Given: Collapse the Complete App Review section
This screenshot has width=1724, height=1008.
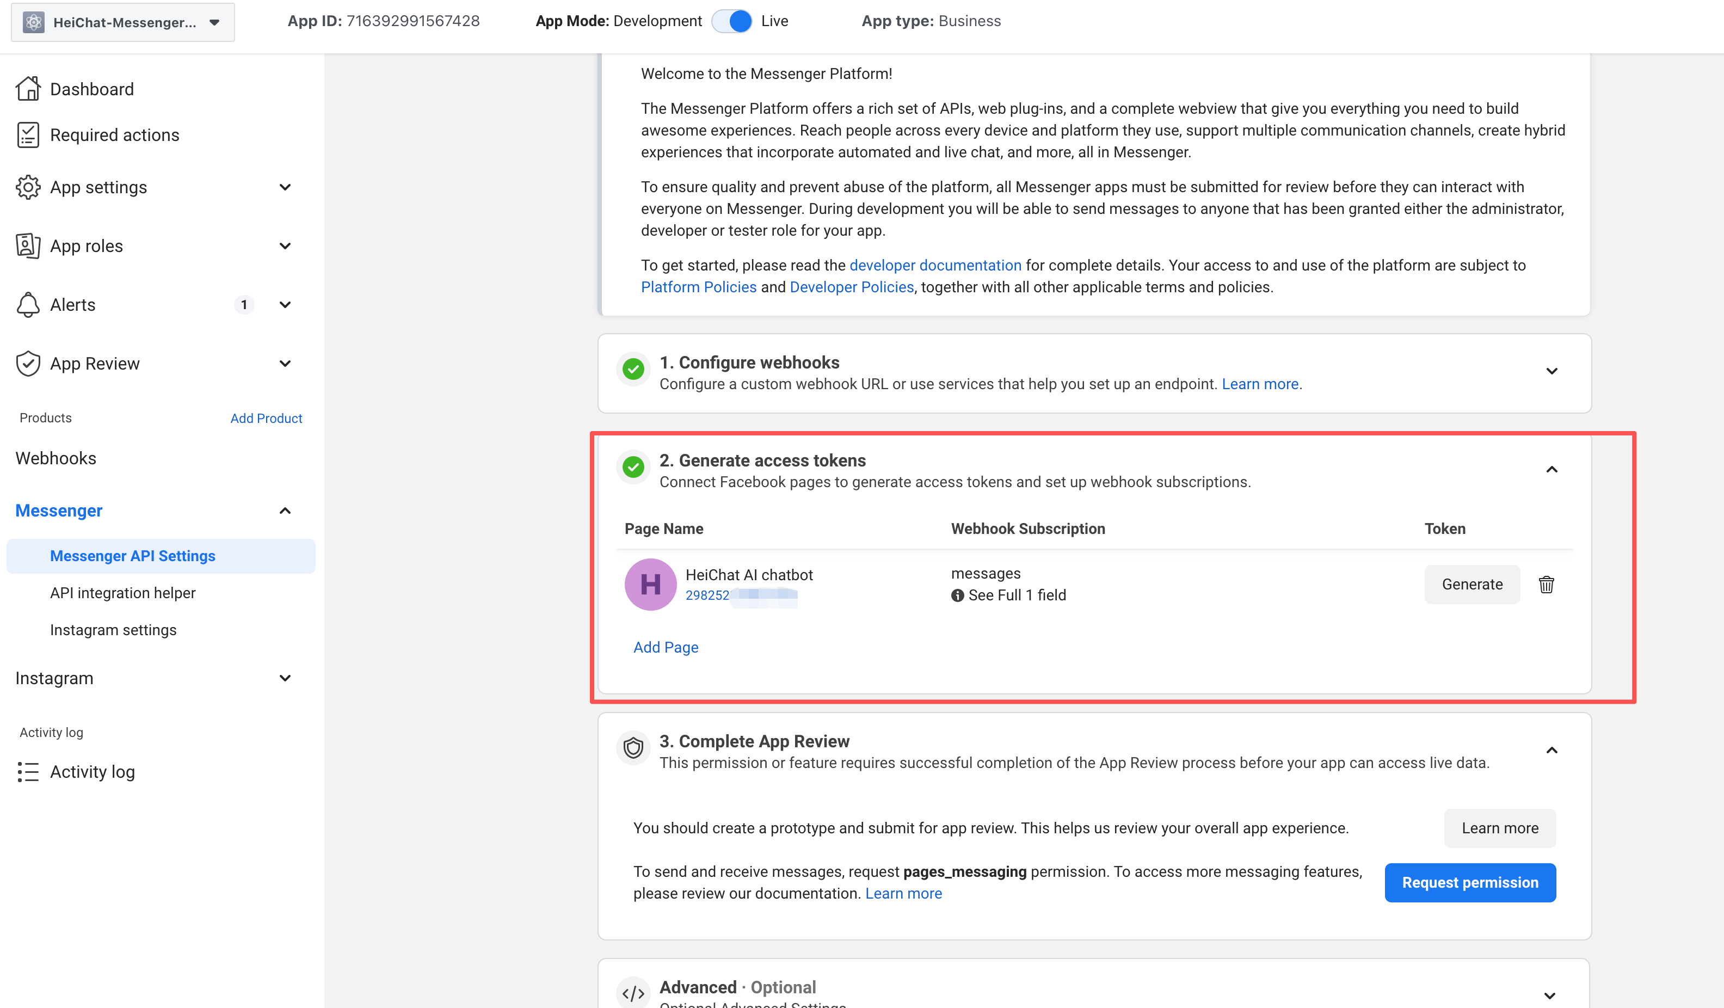Looking at the screenshot, I should (x=1551, y=751).
